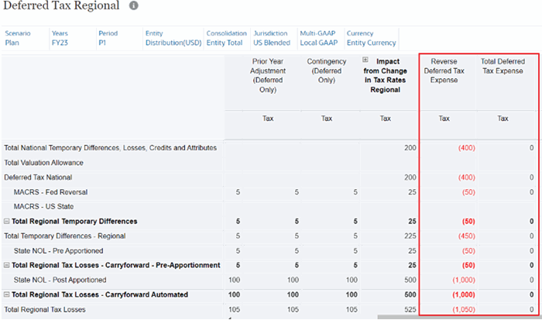Expand the Impact from Change in Tax Rates column
The image size is (542, 320).
tap(366, 60)
